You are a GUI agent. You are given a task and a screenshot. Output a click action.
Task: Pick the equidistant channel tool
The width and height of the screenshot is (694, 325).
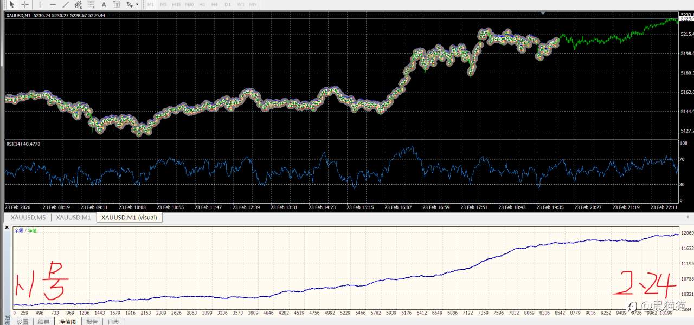click(79, 4)
